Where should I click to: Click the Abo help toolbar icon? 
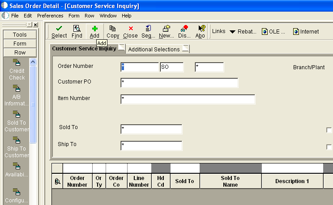[202, 29]
